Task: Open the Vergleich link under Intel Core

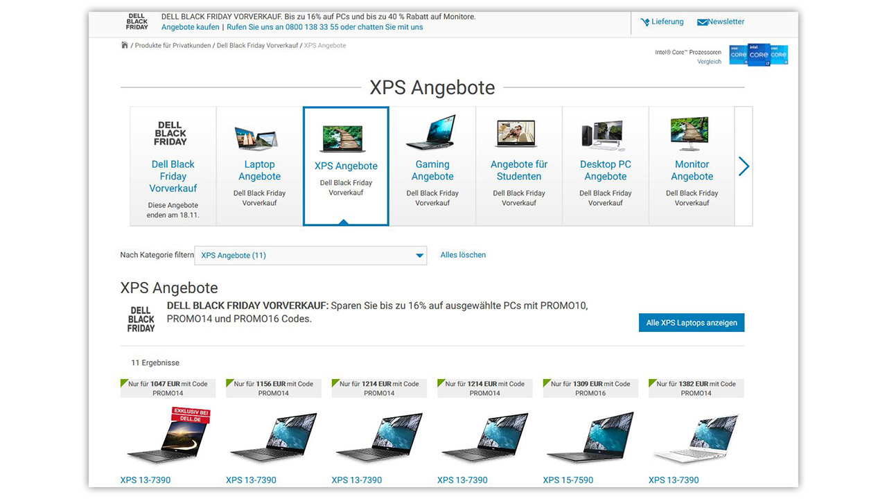Action: tap(709, 62)
